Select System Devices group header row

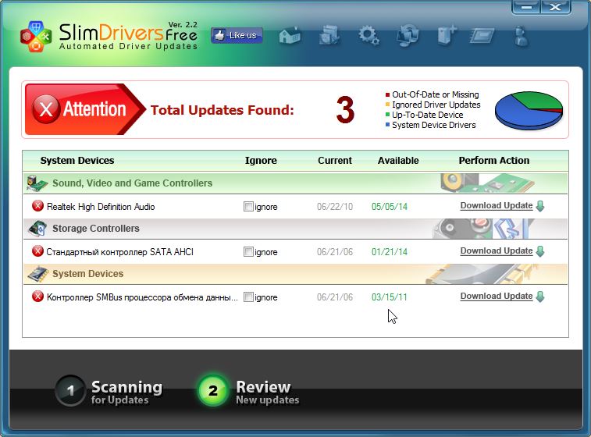coord(295,274)
